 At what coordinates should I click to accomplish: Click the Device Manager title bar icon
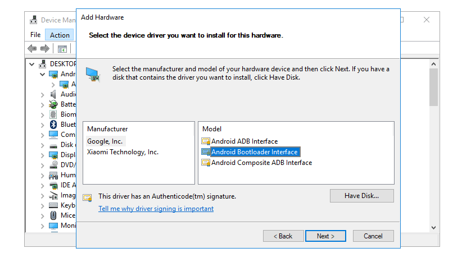coord(34,20)
